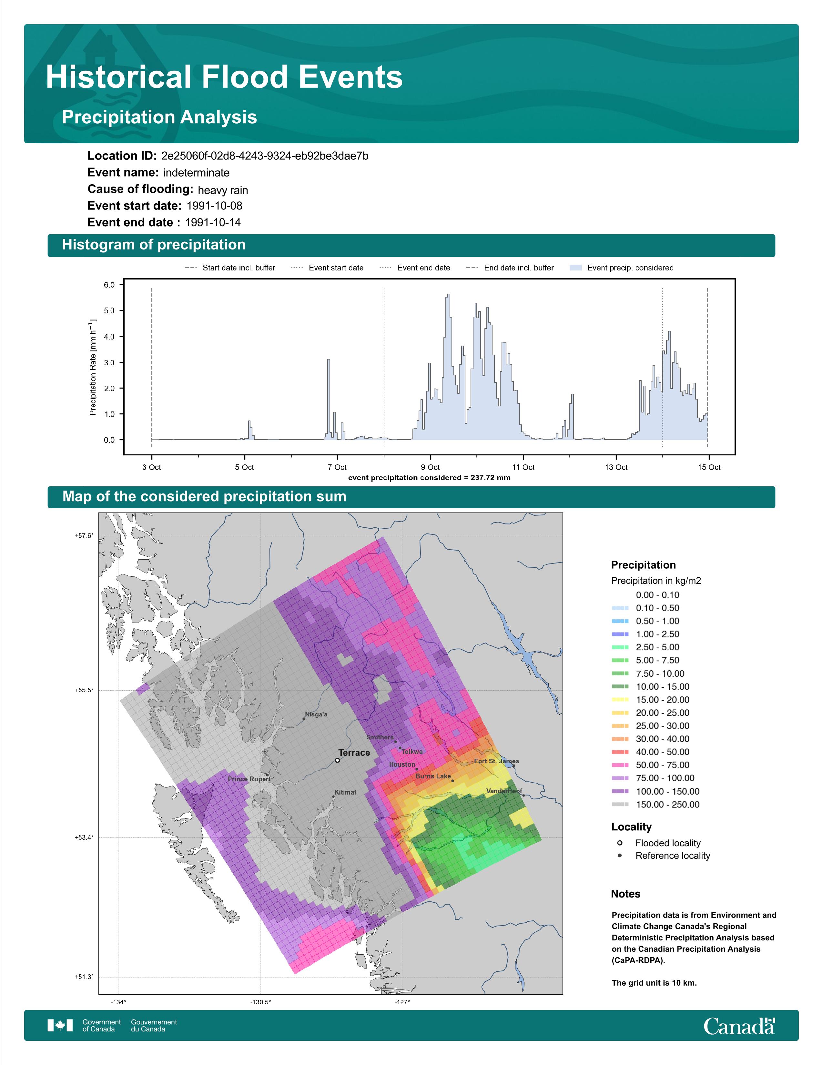Click the 150.00 - 250.00 grey swatch

point(620,805)
